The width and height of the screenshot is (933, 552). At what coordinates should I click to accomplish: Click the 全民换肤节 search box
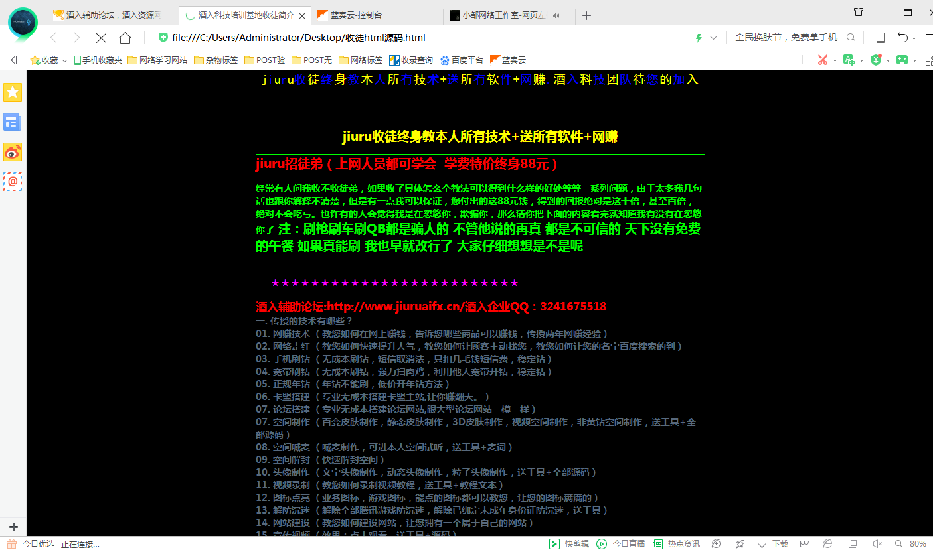(786, 38)
